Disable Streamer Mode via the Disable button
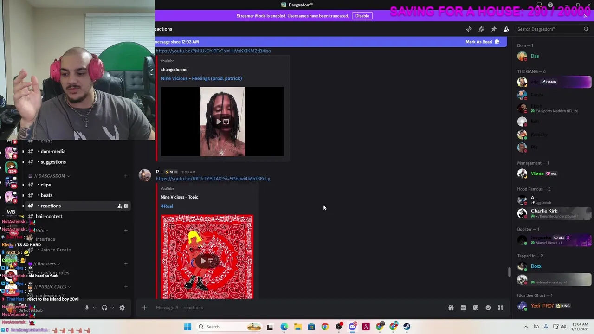The width and height of the screenshot is (594, 334). (362, 16)
